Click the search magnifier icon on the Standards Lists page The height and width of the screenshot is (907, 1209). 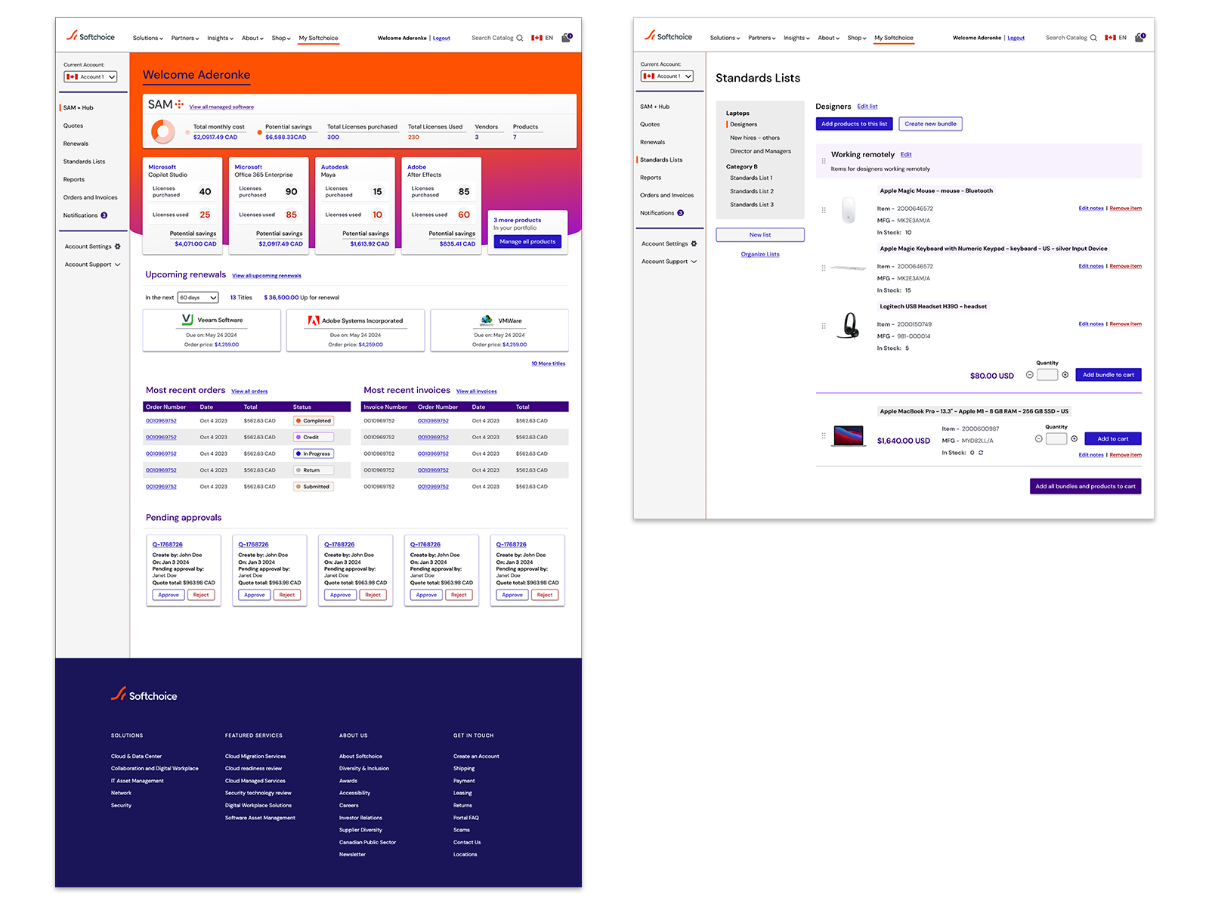click(x=1093, y=38)
